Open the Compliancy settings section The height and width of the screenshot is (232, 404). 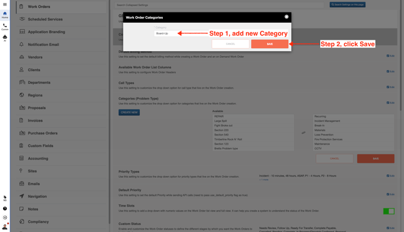[62, 221]
